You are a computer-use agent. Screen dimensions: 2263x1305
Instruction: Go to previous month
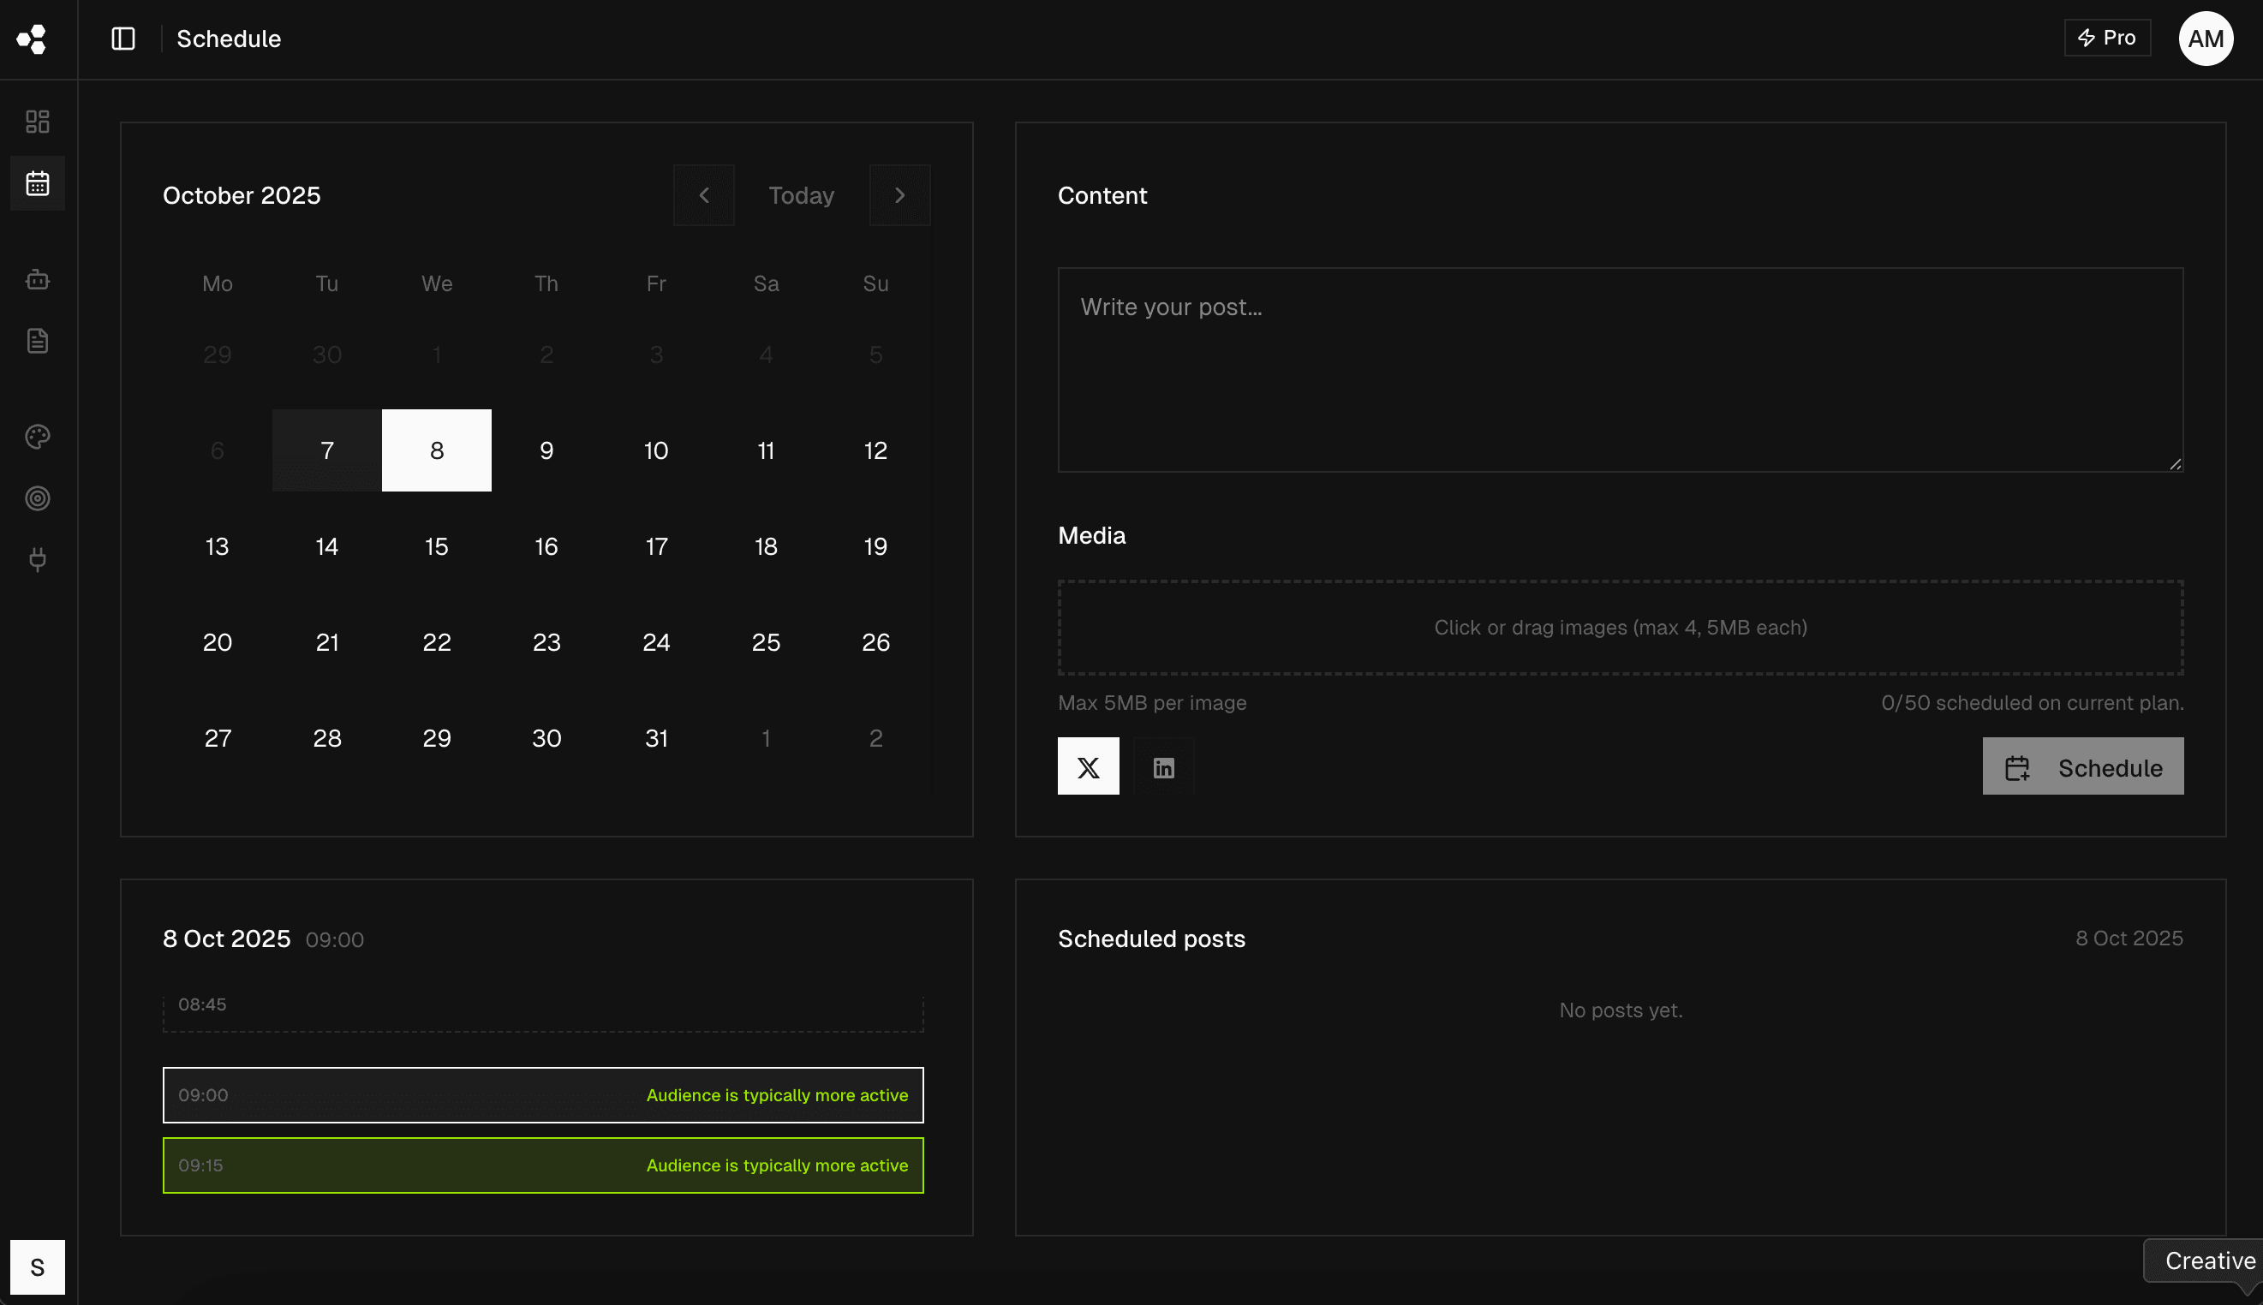704,195
